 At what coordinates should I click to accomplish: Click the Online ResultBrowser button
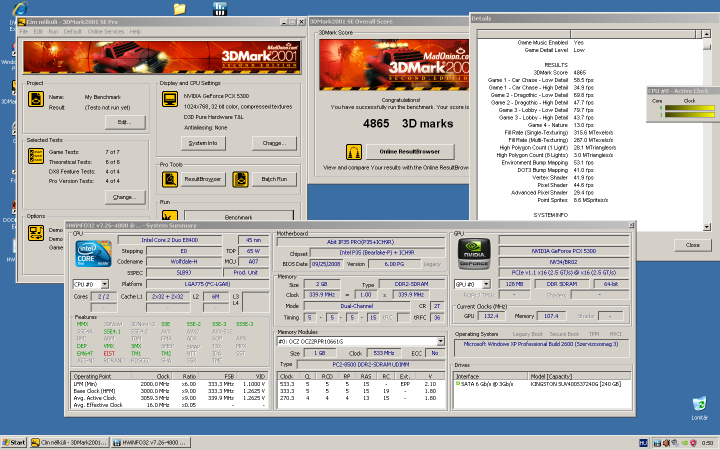(x=410, y=151)
